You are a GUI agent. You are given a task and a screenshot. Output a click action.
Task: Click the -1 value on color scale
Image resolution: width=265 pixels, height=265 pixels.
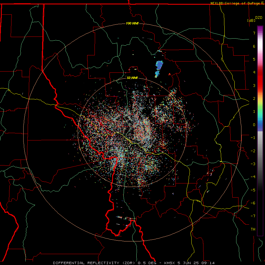pyautogui.click(x=253, y=138)
